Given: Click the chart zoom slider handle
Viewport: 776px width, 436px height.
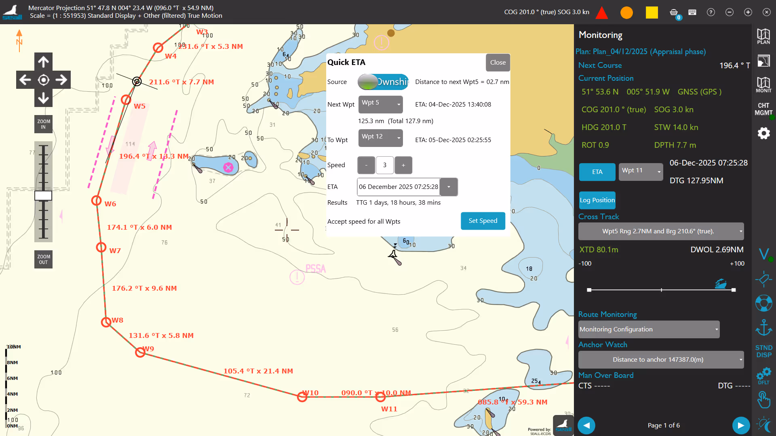Looking at the screenshot, I should [x=43, y=196].
